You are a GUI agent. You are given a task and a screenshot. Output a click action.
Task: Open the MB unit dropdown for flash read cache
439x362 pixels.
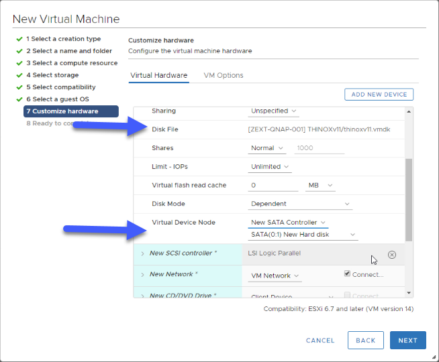click(320, 185)
